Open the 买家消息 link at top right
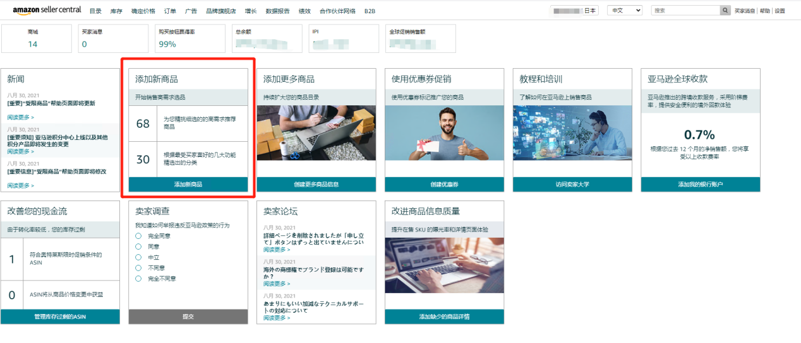Viewport: 801px width, 343px height. coord(746,11)
